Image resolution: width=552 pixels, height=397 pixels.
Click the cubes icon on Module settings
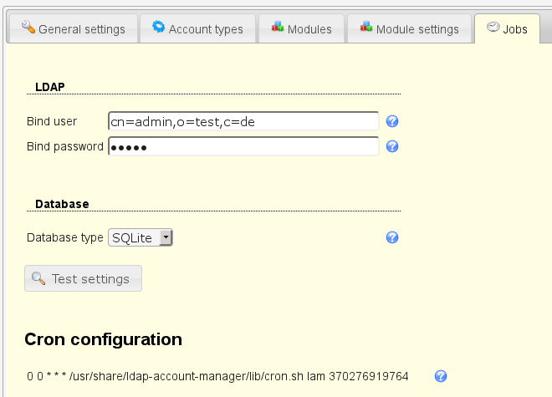click(365, 28)
